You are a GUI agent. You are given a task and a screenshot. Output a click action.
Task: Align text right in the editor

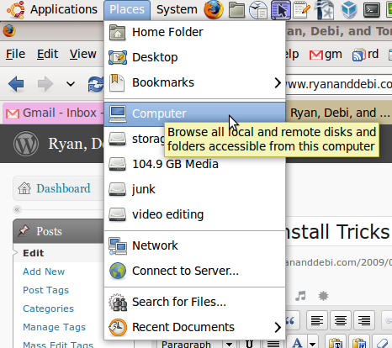pyautogui.click(x=364, y=320)
